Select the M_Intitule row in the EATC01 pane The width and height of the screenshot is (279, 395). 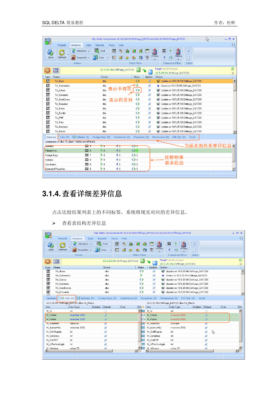click(91, 315)
